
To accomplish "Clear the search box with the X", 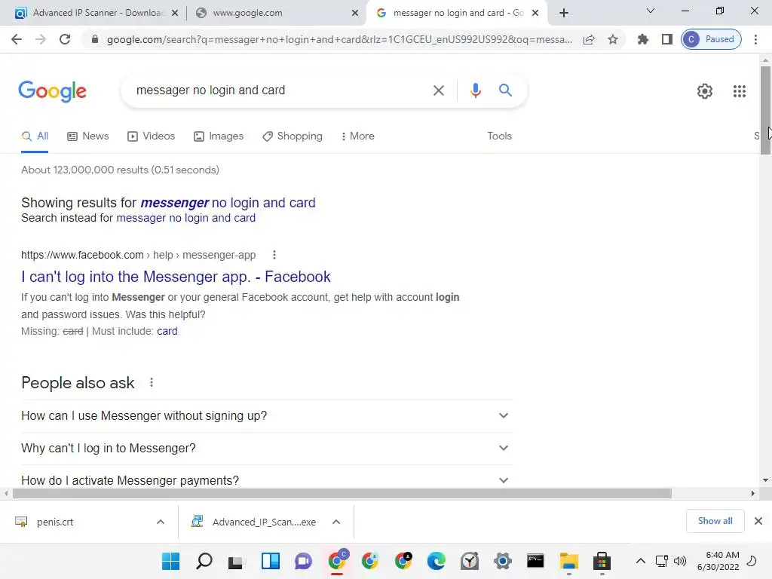I will tap(438, 90).
